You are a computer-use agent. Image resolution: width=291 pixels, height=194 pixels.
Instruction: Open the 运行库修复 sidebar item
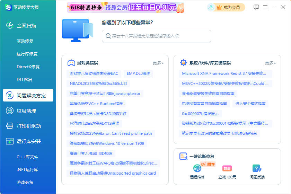(x=27, y=54)
